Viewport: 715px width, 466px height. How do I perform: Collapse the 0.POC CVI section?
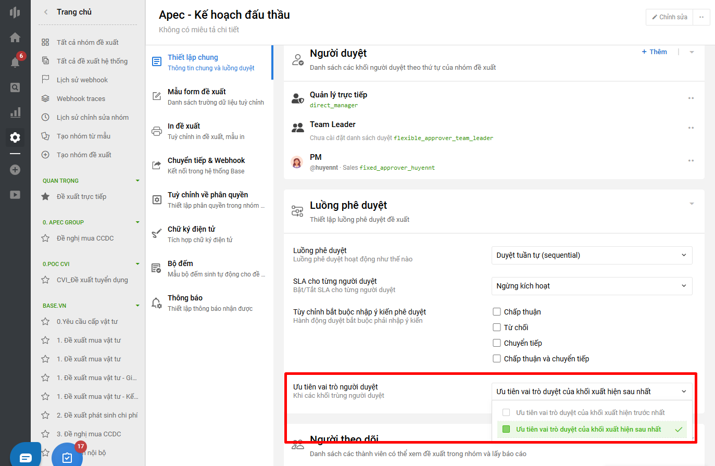[x=137, y=264]
